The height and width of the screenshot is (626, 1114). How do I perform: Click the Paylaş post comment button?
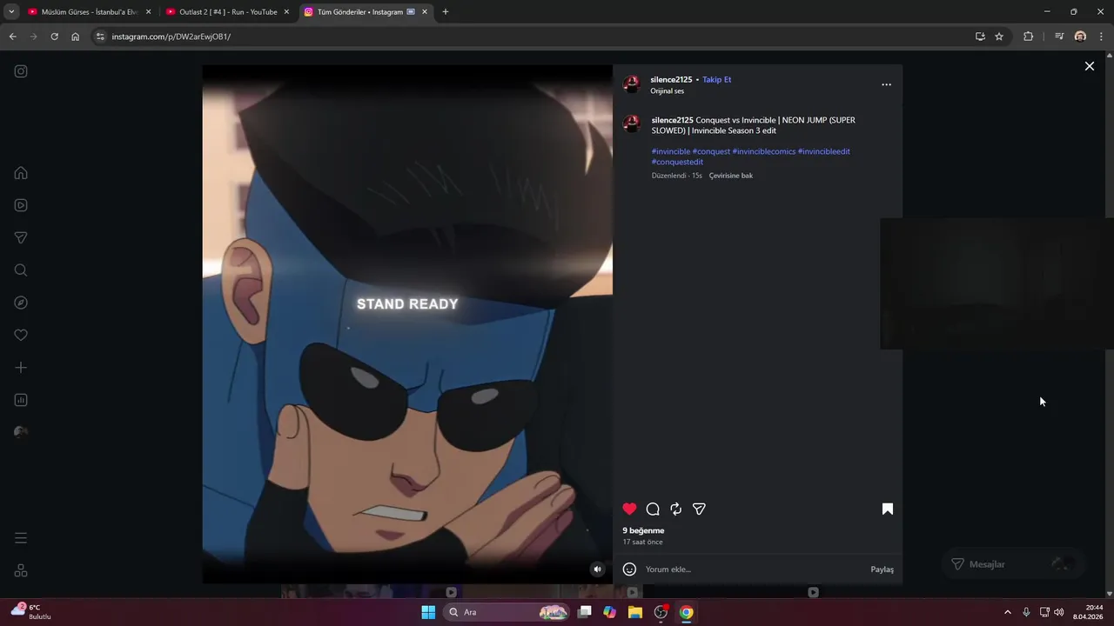(882, 569)
